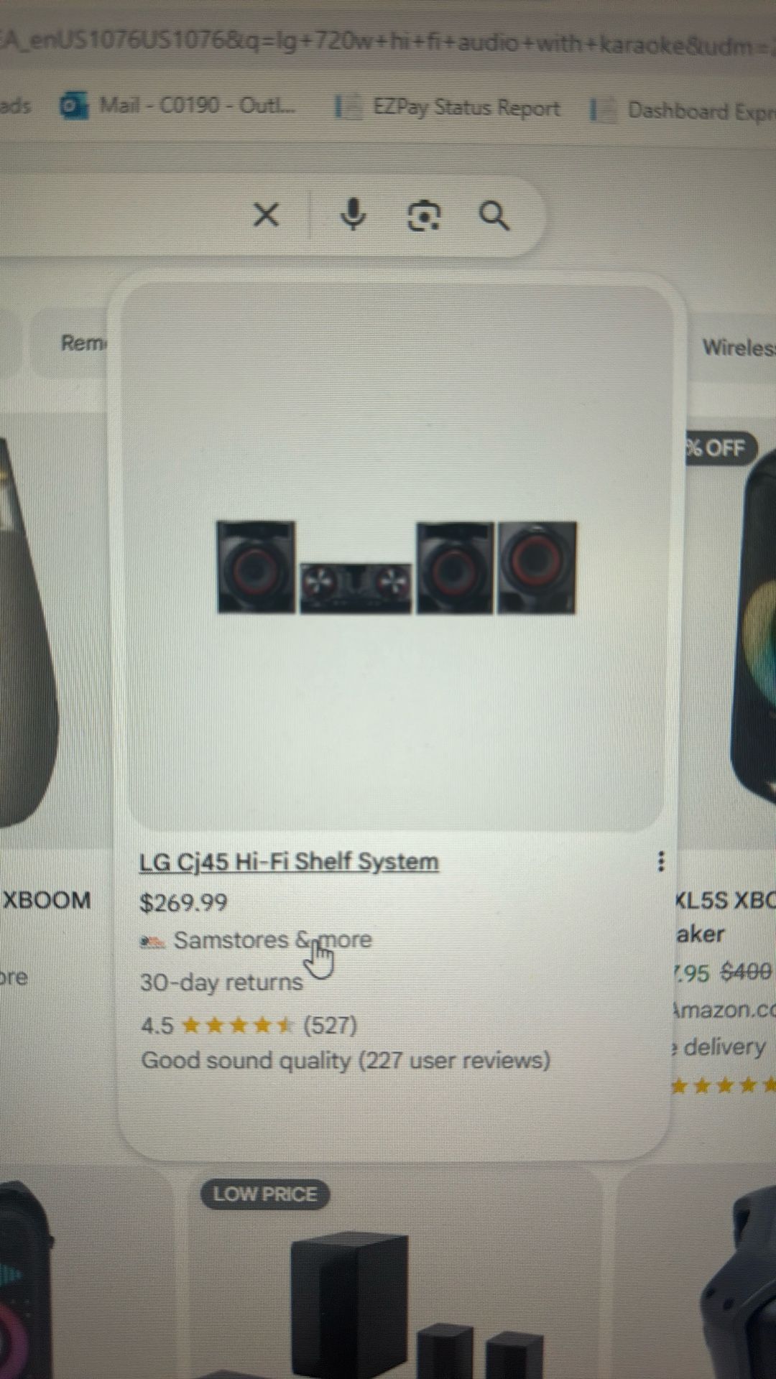Open Google Lens image search icon
This screenshot has width=776, height=1379.
point(424,215)
